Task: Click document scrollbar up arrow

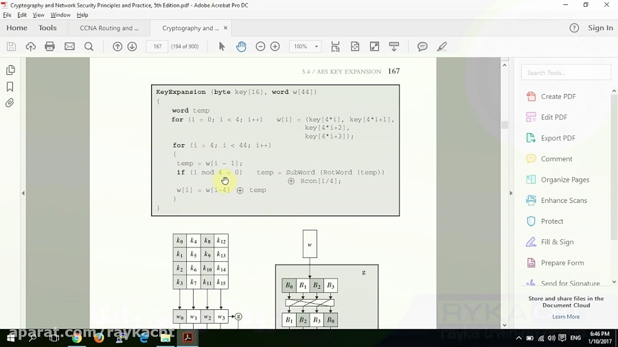Action: tap(505, 65)
